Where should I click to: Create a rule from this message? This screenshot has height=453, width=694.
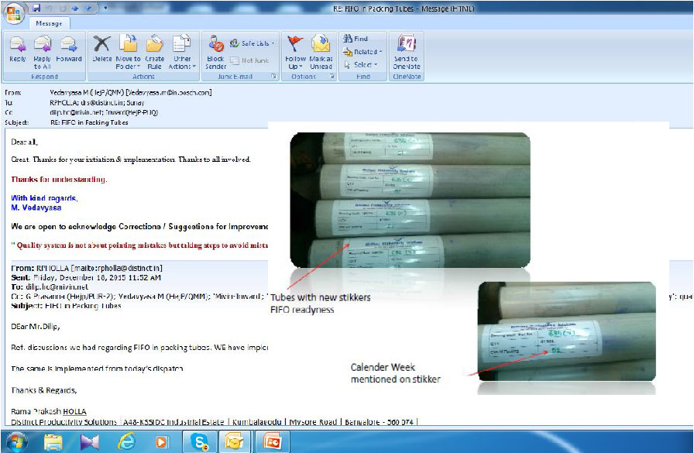click(x=154, y=52)
